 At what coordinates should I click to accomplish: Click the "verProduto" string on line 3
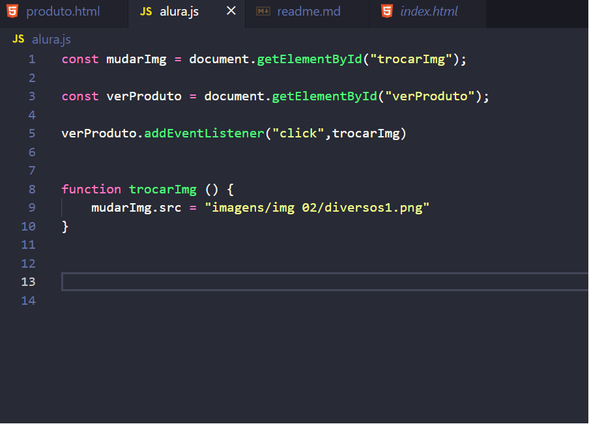click(430, 96)
